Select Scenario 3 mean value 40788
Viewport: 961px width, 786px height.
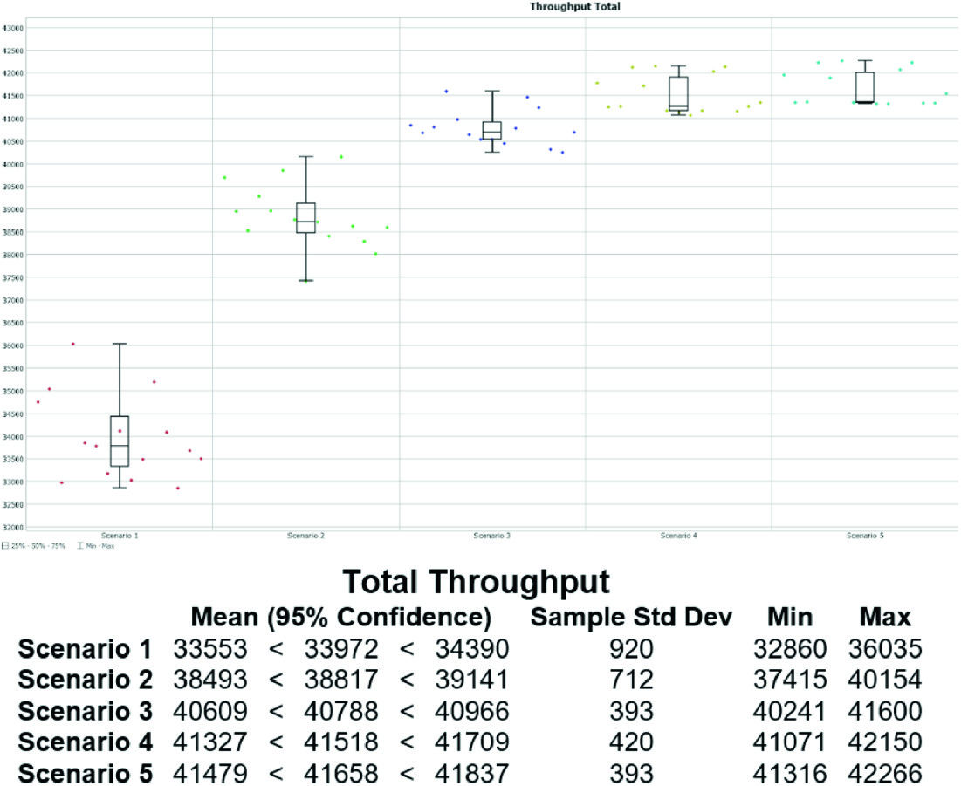click(341, 711)
